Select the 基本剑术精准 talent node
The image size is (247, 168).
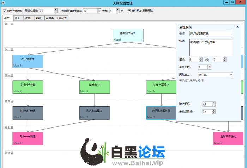click(128, 35)
